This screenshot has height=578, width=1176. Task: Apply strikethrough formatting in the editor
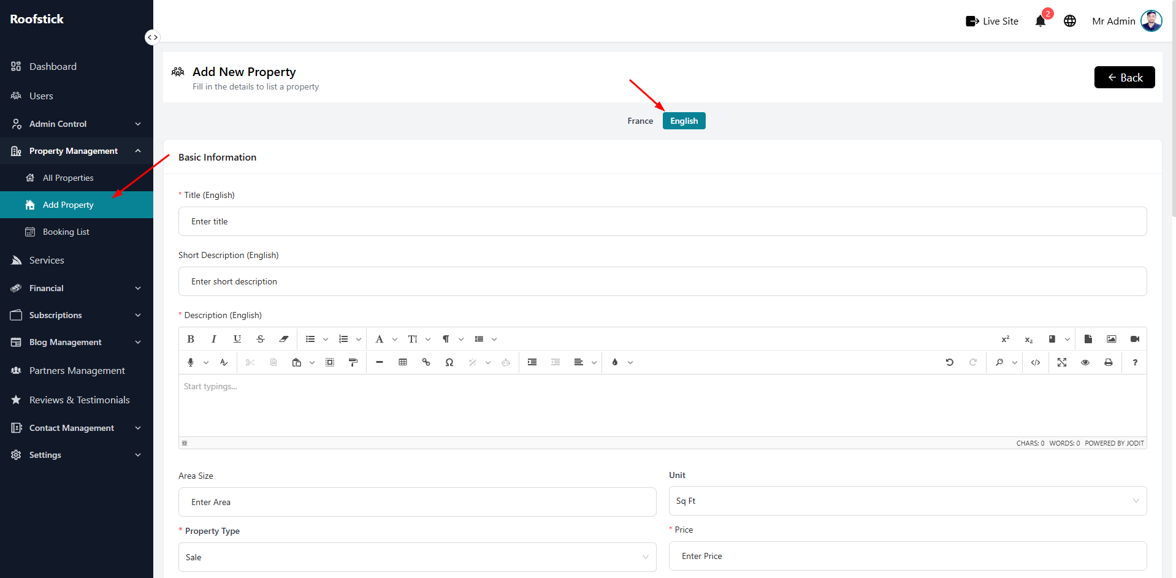click(261, 339)
